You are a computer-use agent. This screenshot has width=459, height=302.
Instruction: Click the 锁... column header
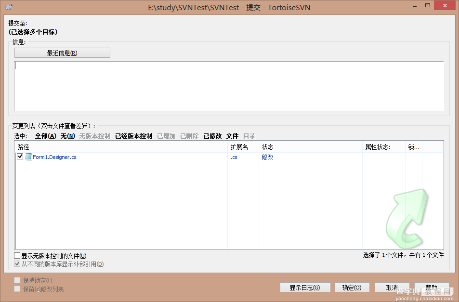coord(414,147)
